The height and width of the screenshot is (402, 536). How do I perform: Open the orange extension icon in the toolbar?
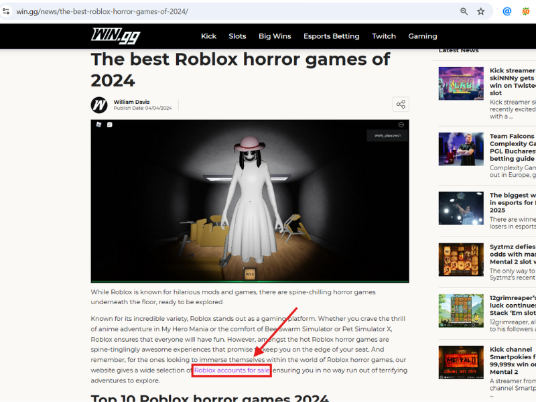[x=526, y=11]
